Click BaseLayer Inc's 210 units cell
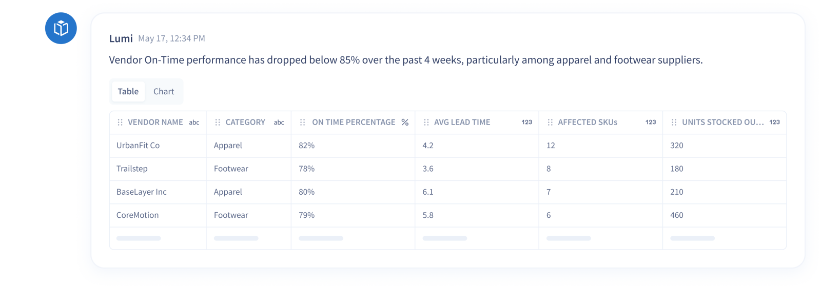 pos(725,192)
